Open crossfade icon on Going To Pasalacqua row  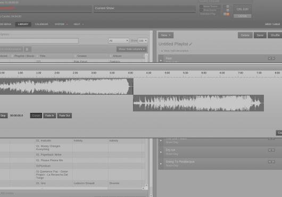(x=271, y=162)
